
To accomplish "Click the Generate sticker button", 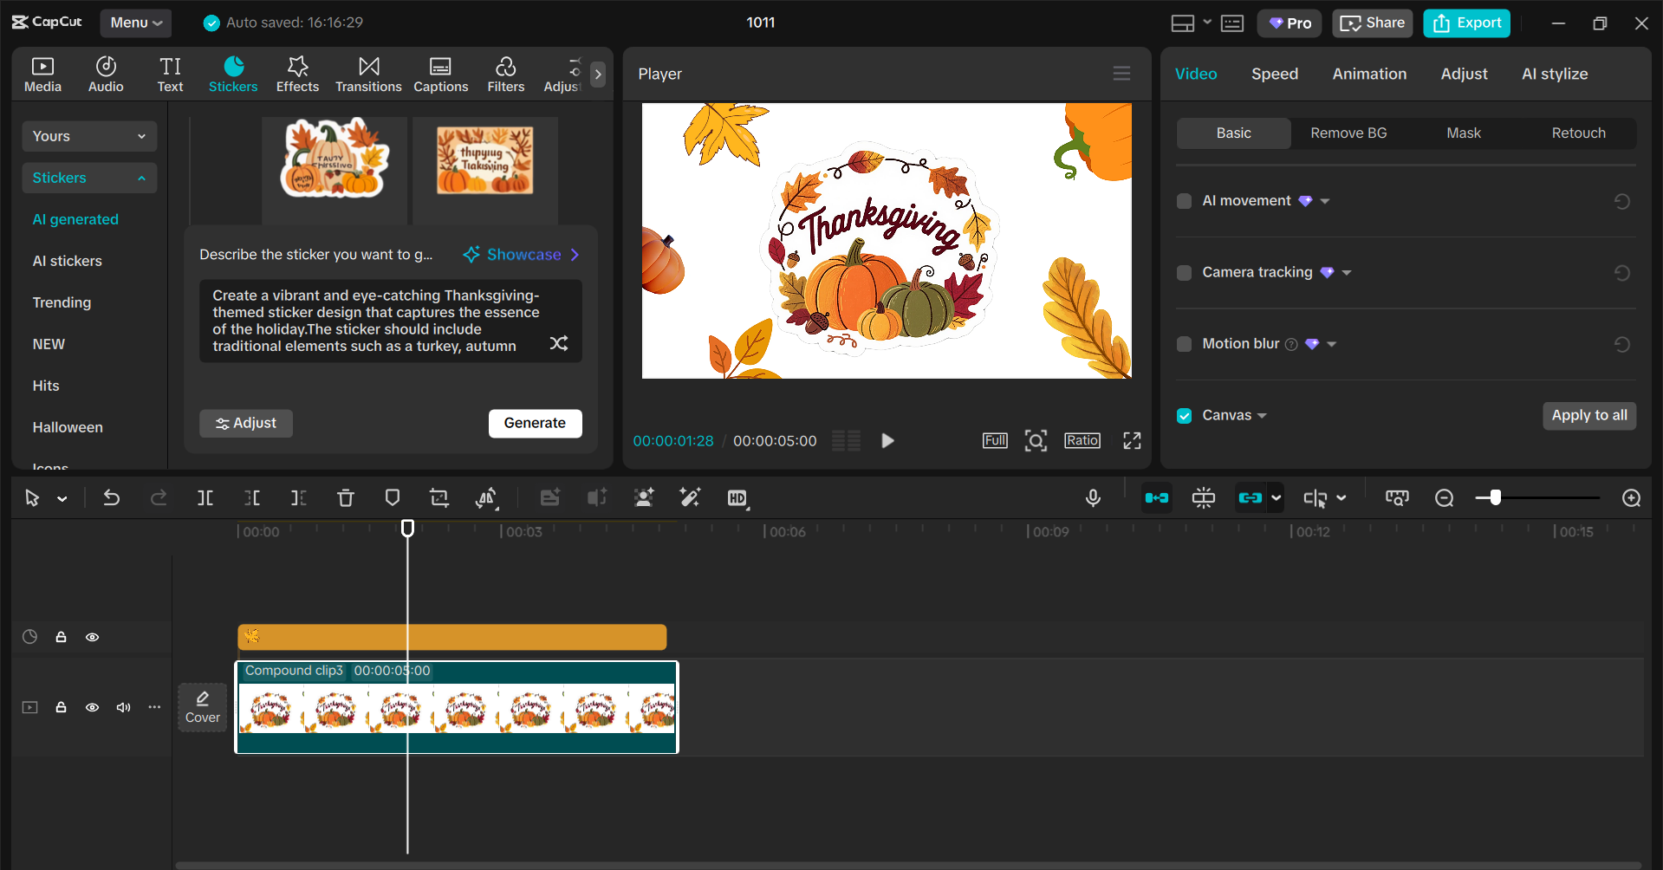I will coord(535,423).
